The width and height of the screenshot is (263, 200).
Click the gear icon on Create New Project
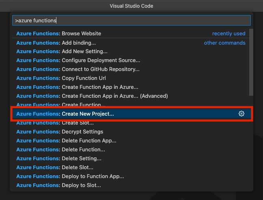241,114
